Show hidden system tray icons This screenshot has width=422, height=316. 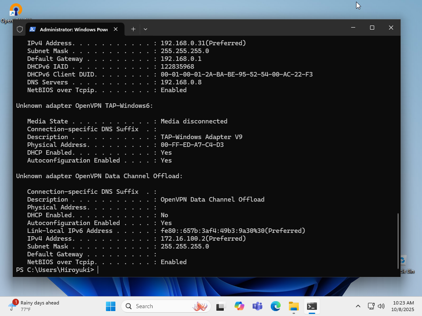[358, 306]
